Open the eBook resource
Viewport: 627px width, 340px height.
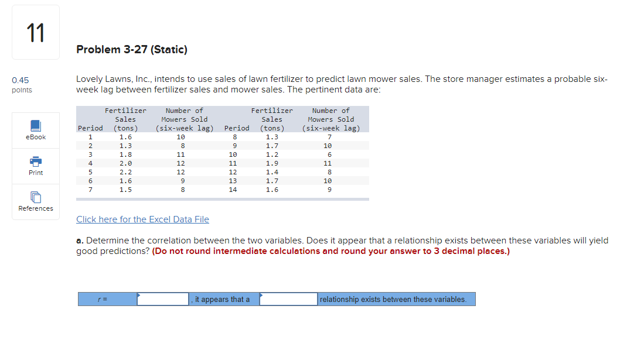point(35,130)
